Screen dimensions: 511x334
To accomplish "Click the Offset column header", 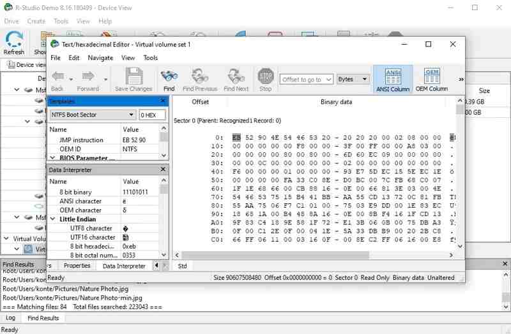I will 200,102.
